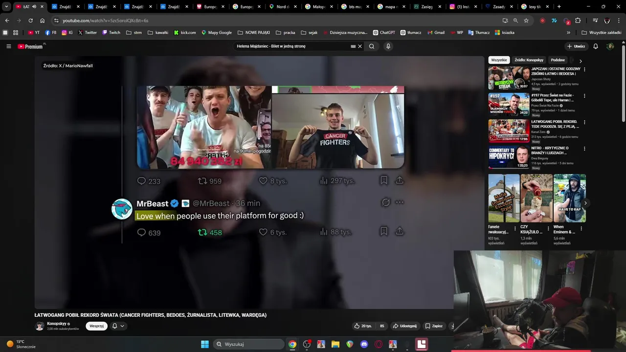626x352 pixels.
Task: Open the Twitch bookmark
Action: (112, 33)
